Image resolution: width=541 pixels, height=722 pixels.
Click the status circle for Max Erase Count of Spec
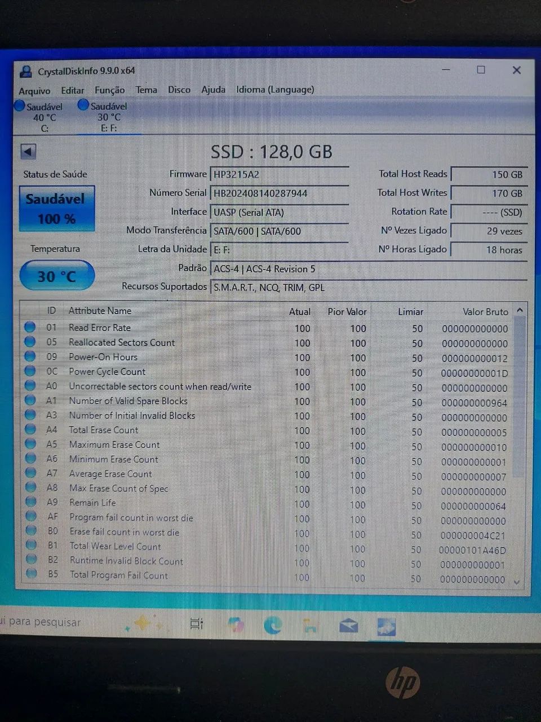tap(30, 488)
